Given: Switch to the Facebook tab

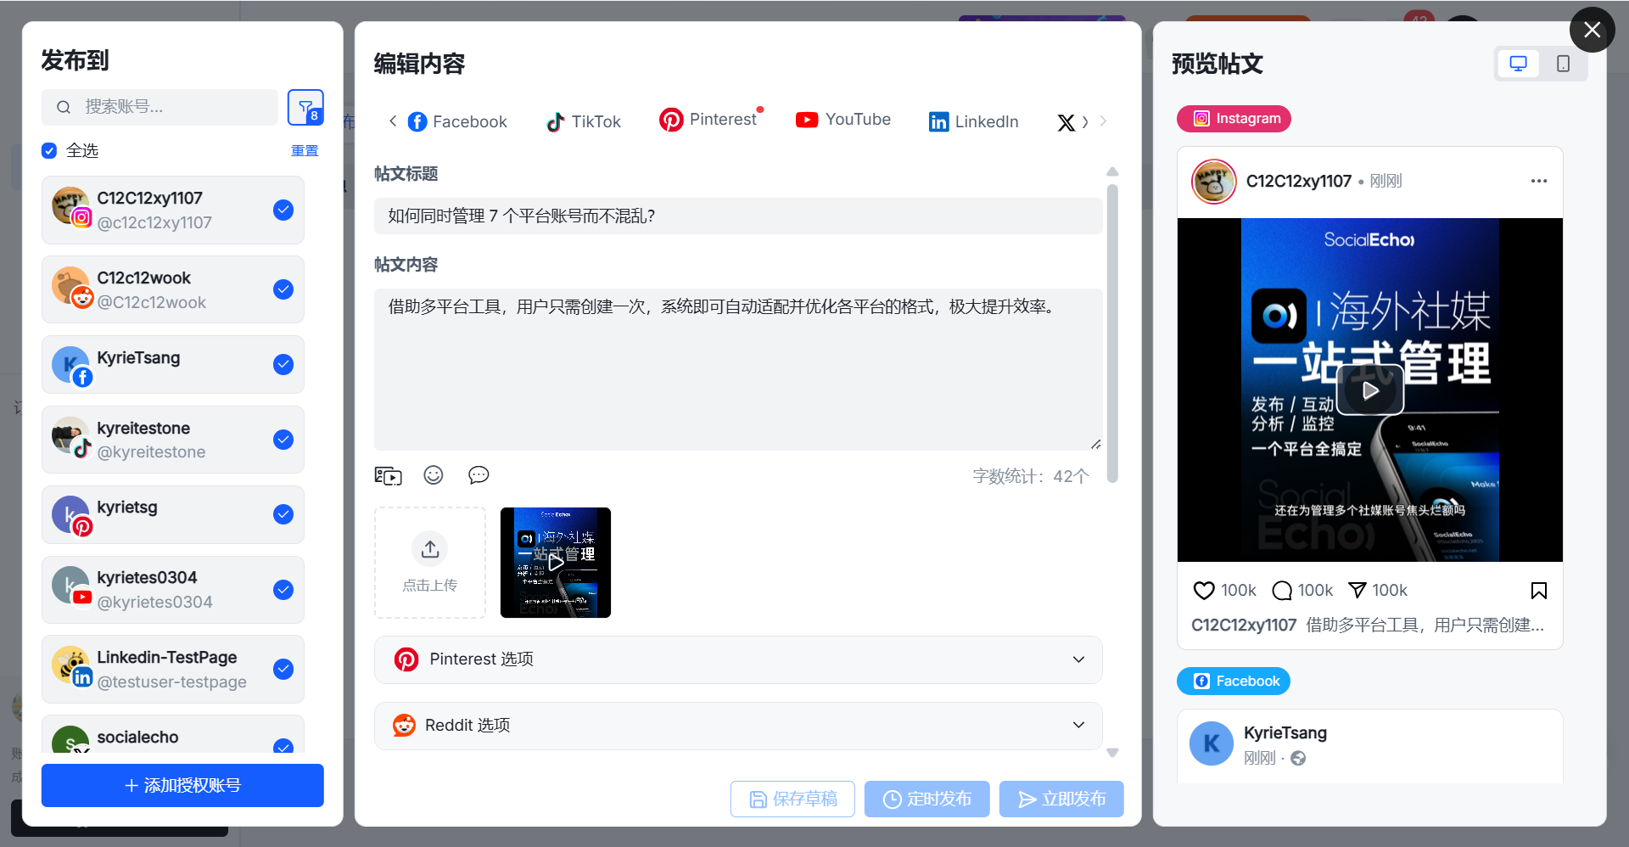Looking at the screenshot, I should point(457,121).
